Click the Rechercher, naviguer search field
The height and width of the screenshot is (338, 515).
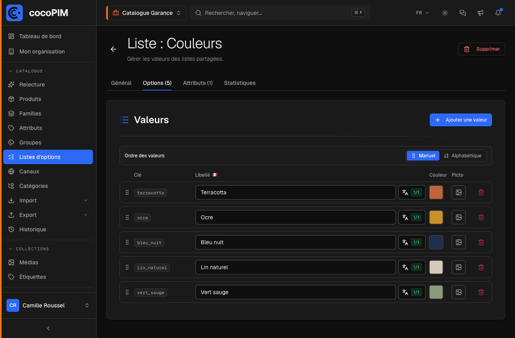(x=280, y=13)
